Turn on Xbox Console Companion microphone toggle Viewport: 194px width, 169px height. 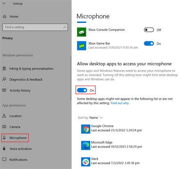[149, 30]
